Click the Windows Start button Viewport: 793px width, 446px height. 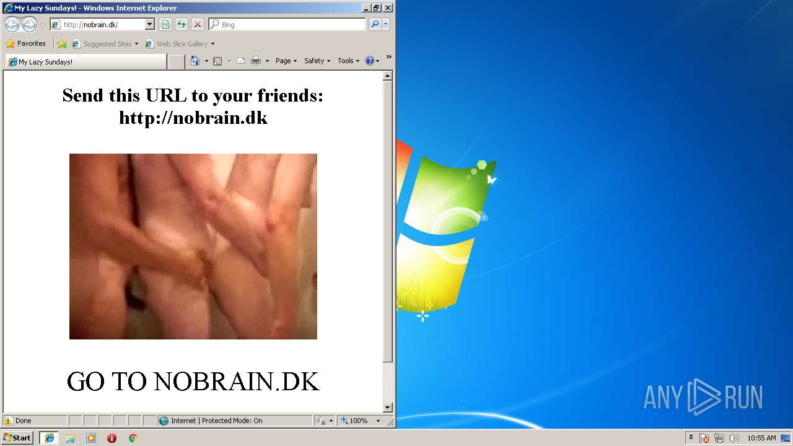17,438
